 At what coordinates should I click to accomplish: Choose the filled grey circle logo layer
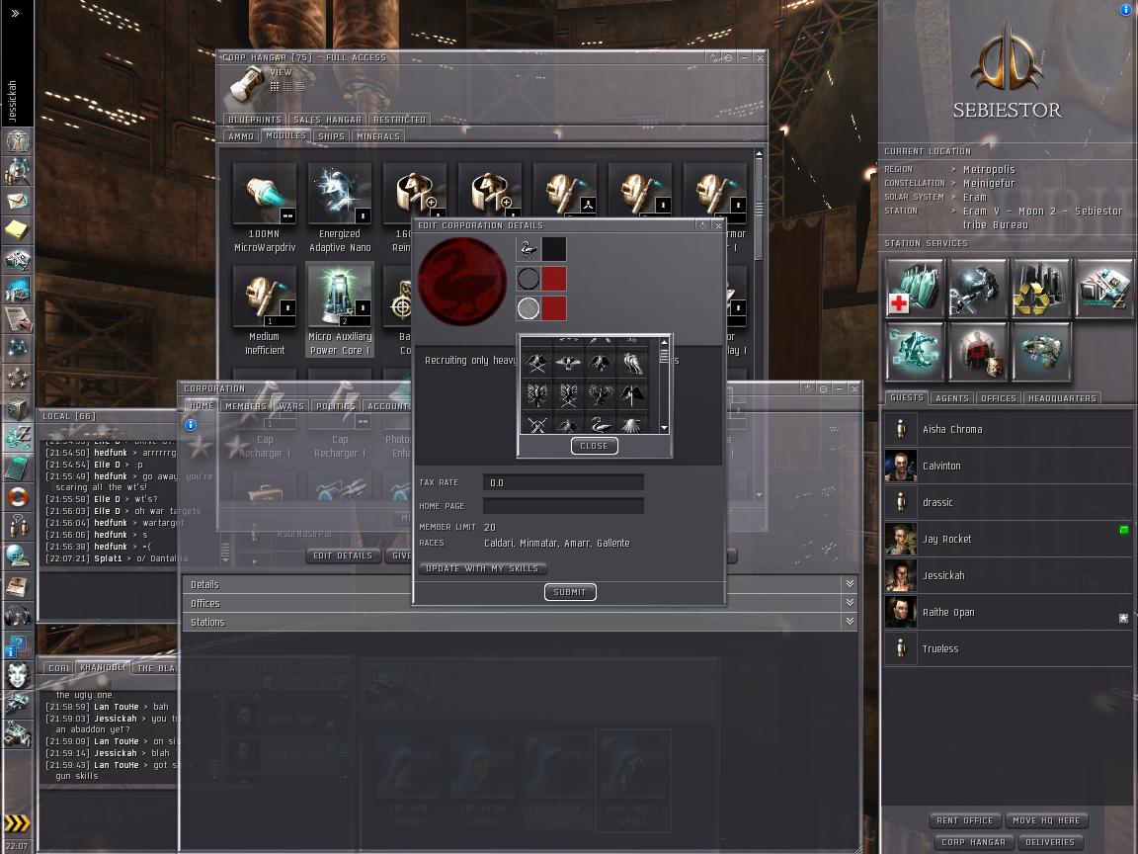[528, 308]
